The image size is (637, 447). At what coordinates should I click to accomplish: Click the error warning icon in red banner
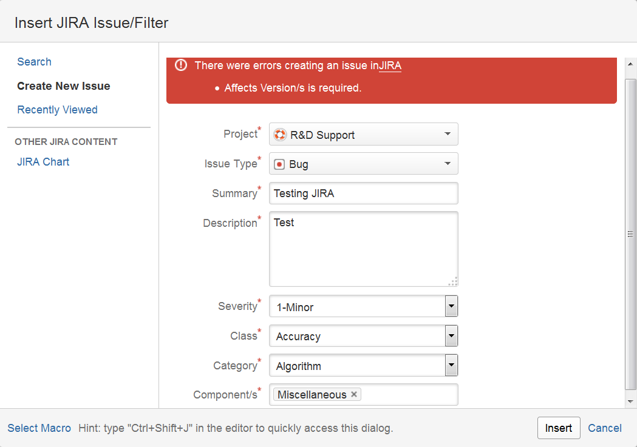click(x=181, y=65)
